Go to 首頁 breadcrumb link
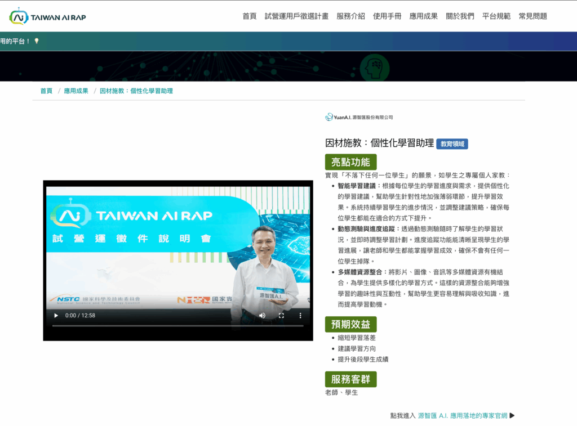577x426 pixels. click(46, 91)
